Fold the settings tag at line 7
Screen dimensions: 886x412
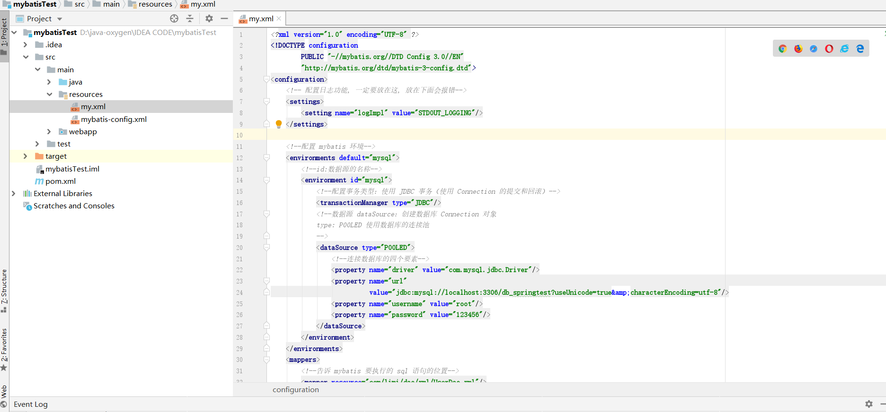pyautogui.click(x=266, y=101)
